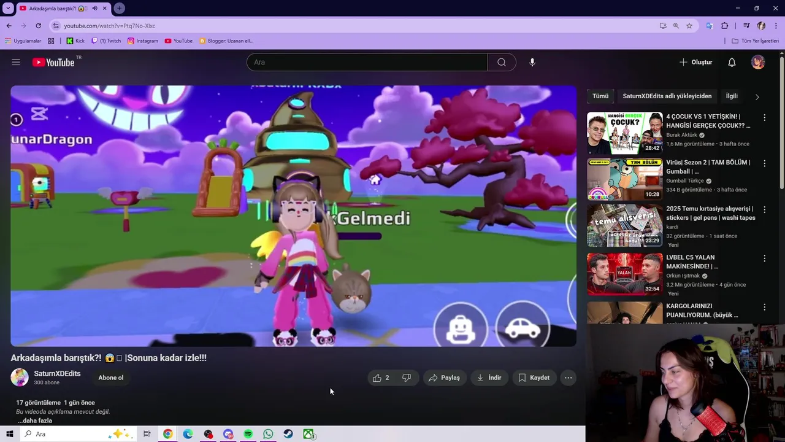This screenshot has width=785, height=442.
Task: Open Blogger: Uzanan ell... bookmark
Action: tap(226, 41)
